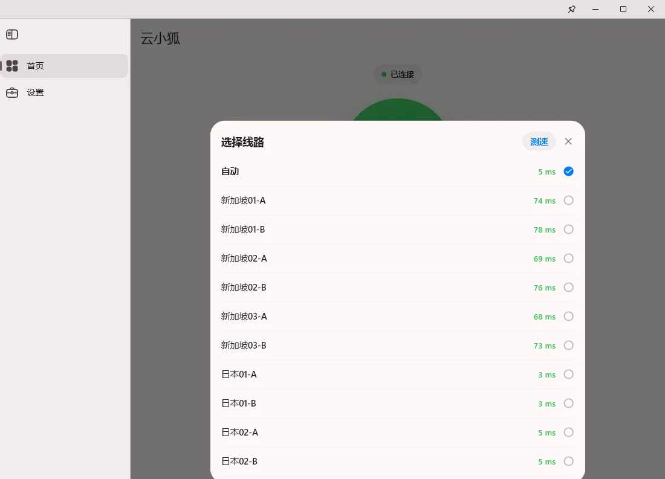Click the 新加坡03-A route name
The width and height of the screenshot is (665, 479).
244,317
